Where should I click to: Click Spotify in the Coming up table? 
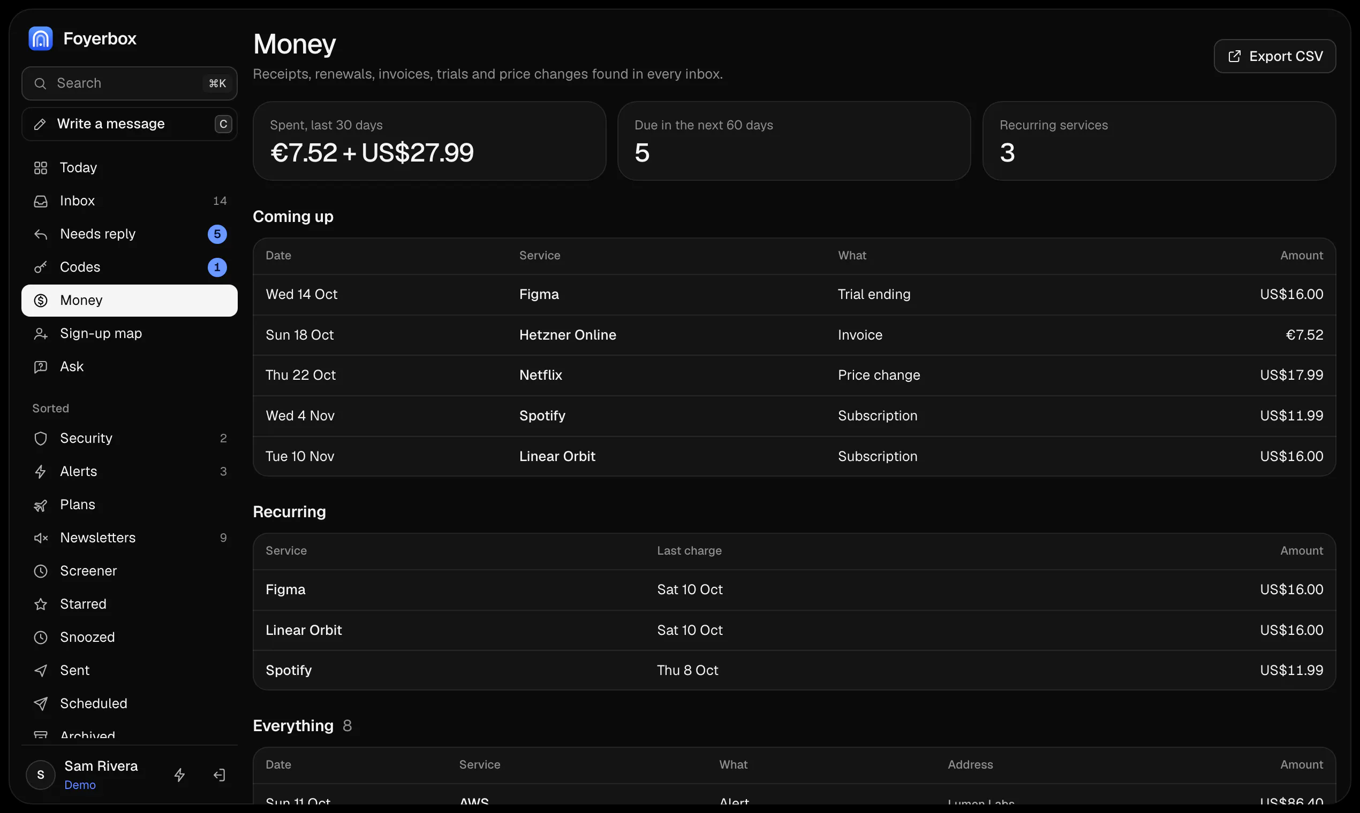(542, 416)
